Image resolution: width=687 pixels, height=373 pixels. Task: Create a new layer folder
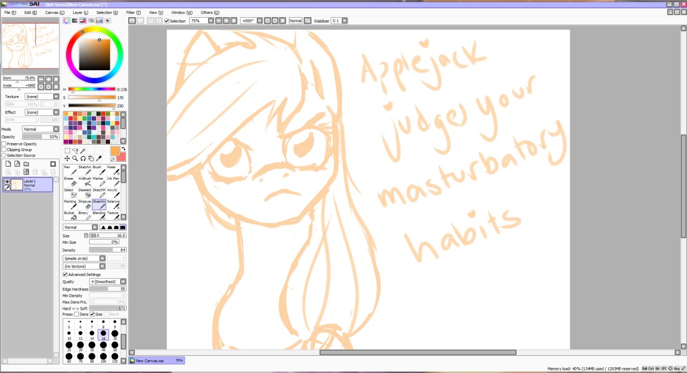26,164
